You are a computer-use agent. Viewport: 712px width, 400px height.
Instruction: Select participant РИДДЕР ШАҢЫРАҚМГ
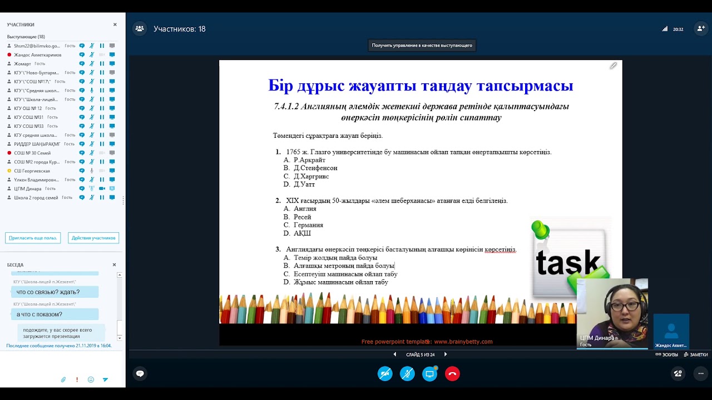[37, 144]
